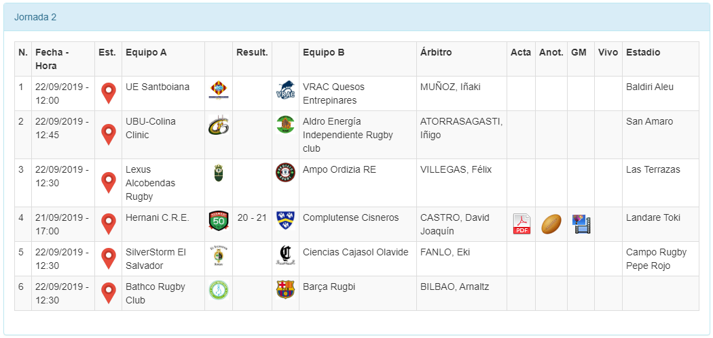Image resolution: width=713 pixels, height=338 pixels.
Task: Open the PDF match report icon
Action: pos(522,224)
